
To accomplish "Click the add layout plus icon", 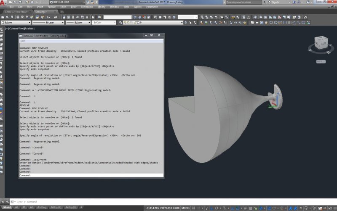I will tap(80, 208).
